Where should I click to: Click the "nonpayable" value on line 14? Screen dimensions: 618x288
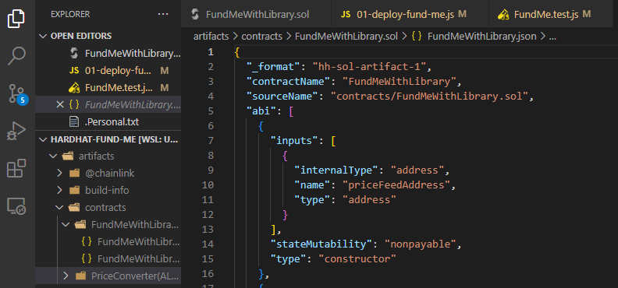pos(421,244)
